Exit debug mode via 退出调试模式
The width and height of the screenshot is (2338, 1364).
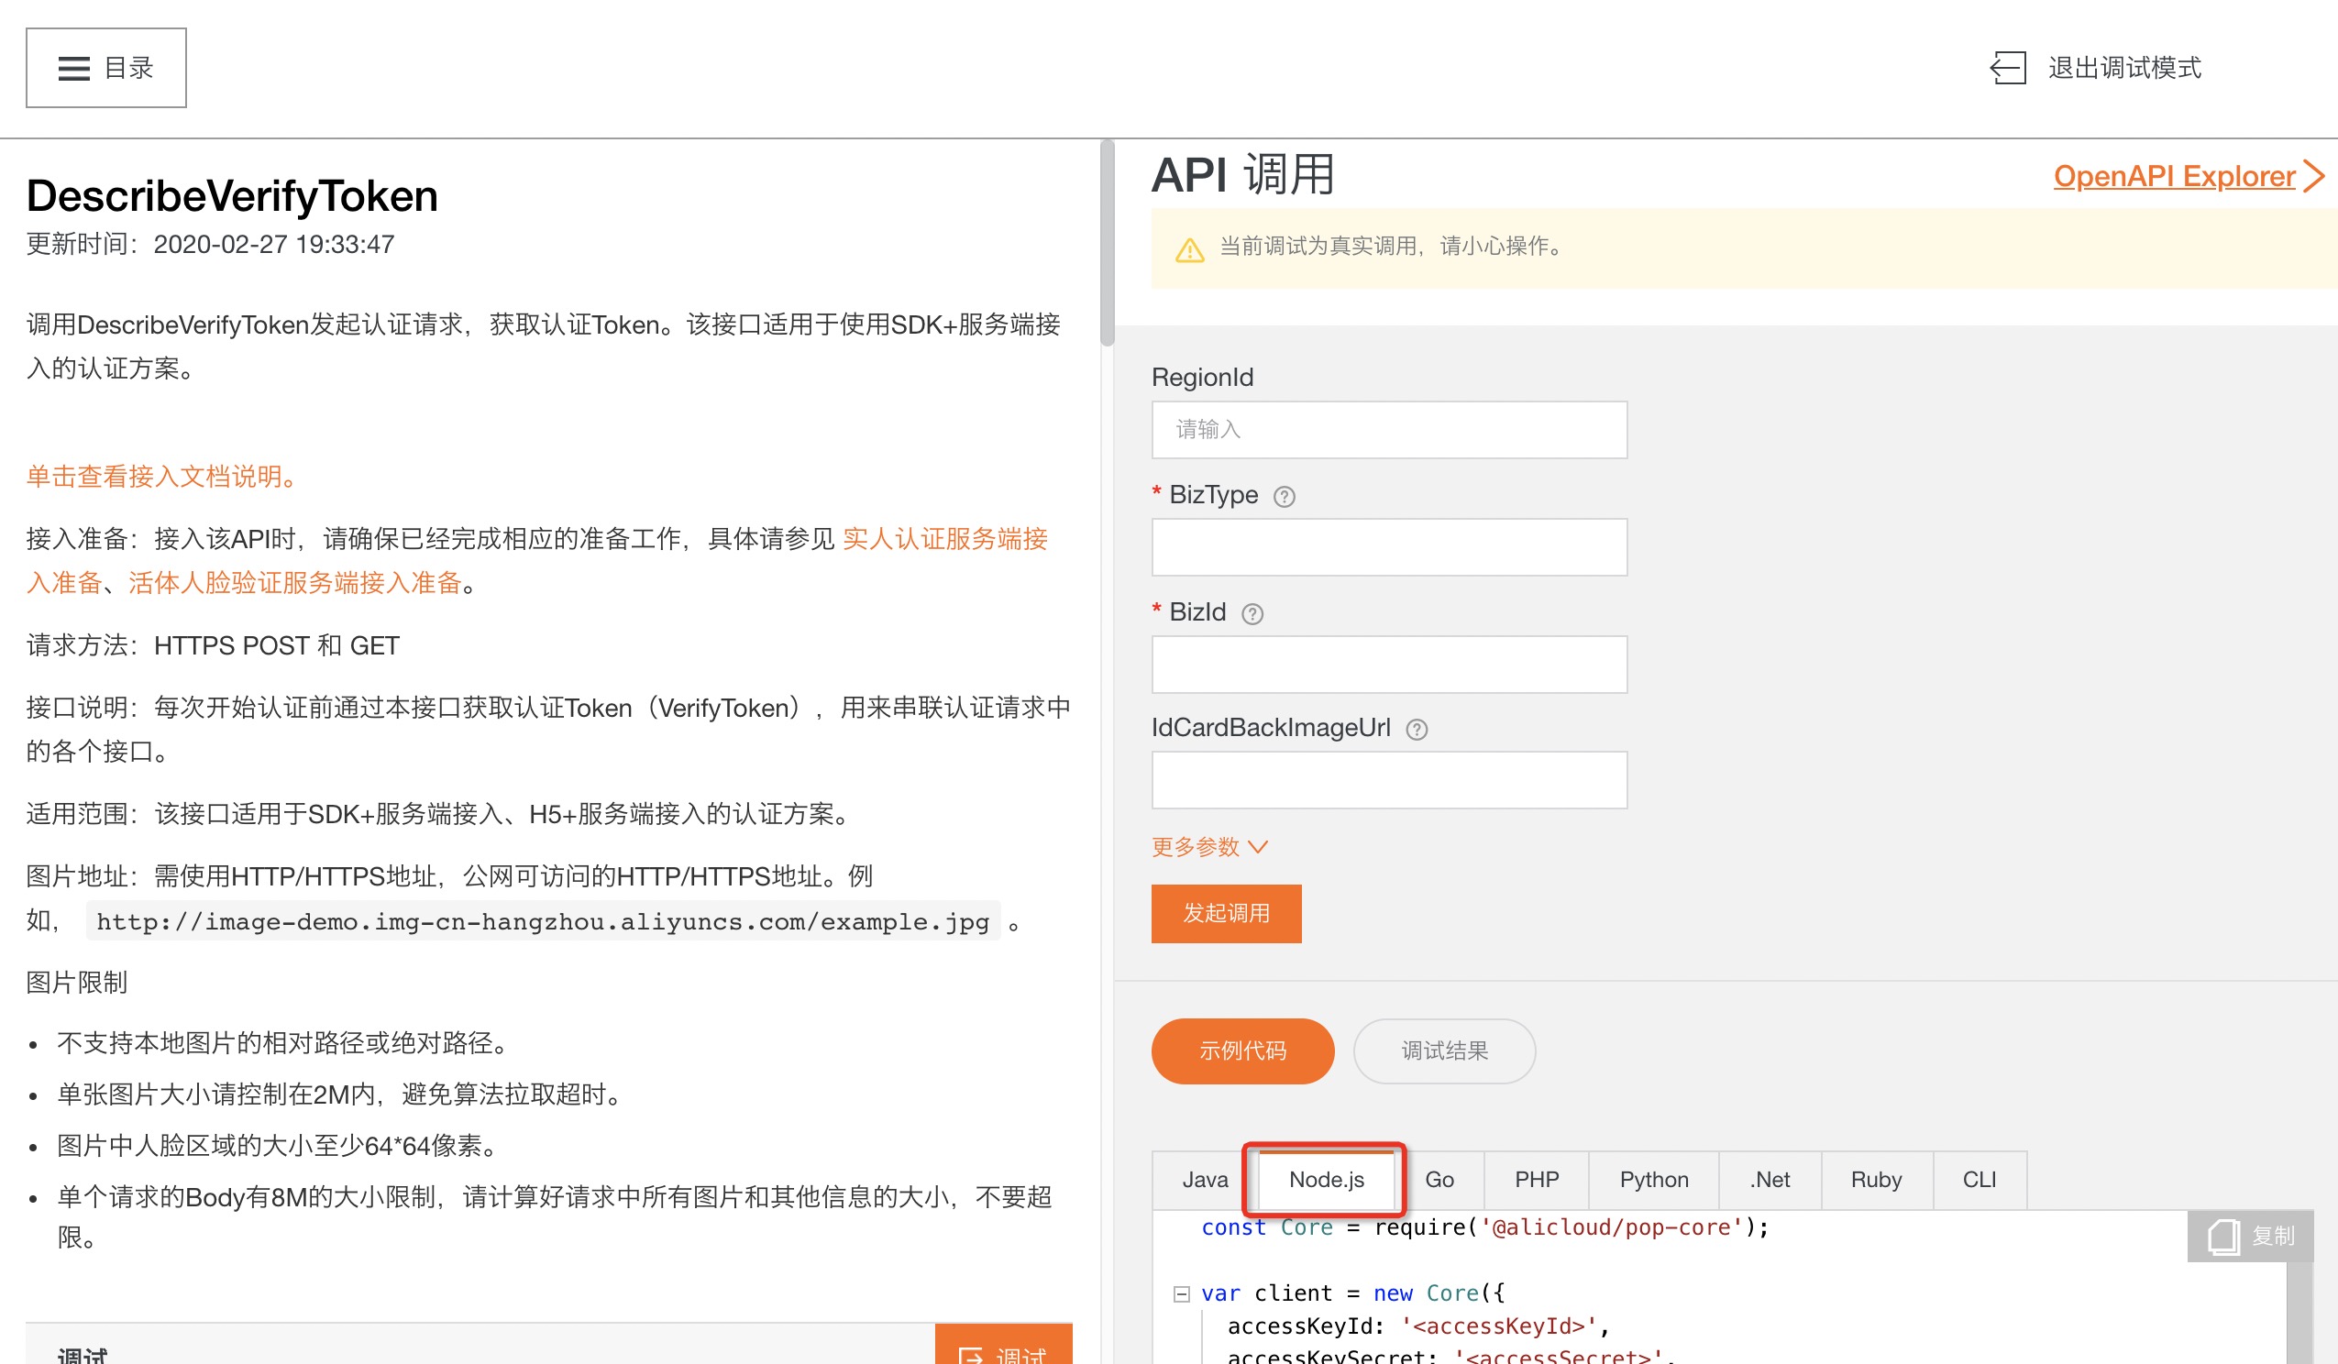2123,68
